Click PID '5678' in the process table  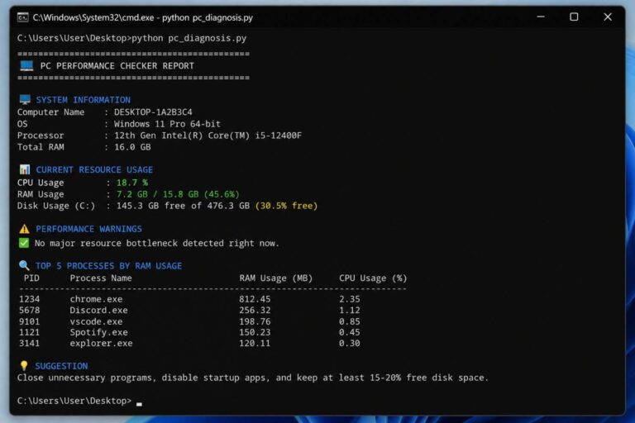pyautogui.click(x=30, y=311)
